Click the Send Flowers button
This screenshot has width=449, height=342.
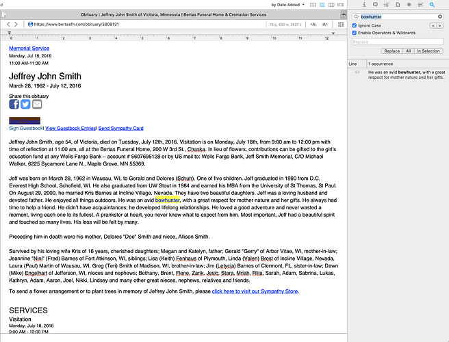(x=25, y=121)
